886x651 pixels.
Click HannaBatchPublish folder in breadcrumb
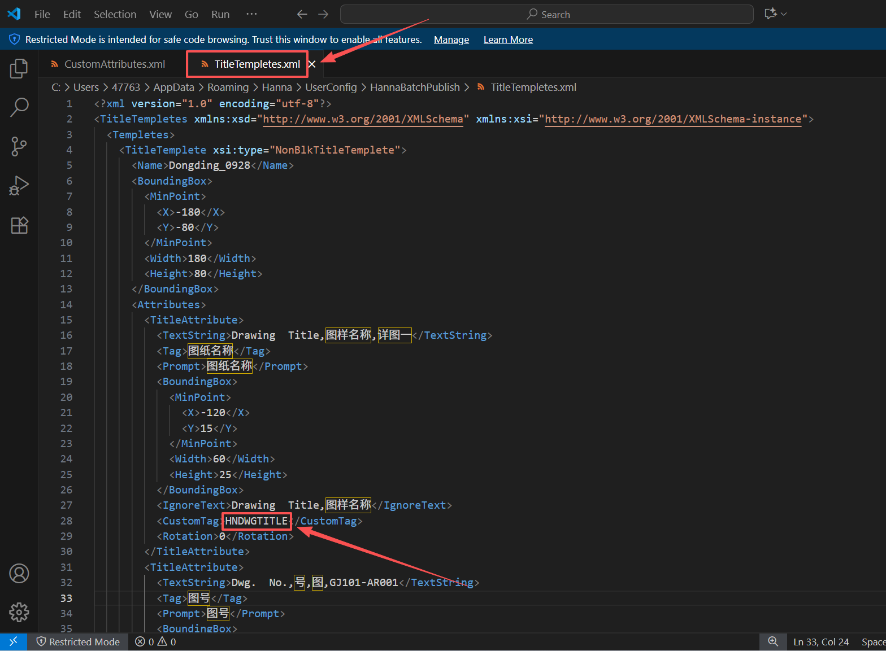[415, 88]
